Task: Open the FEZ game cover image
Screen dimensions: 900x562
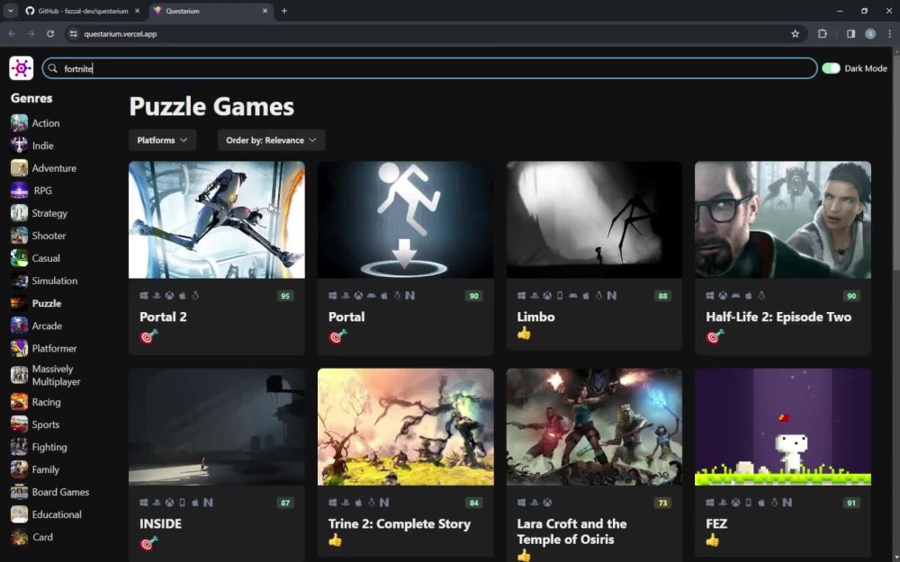Action: click(782, 426)
